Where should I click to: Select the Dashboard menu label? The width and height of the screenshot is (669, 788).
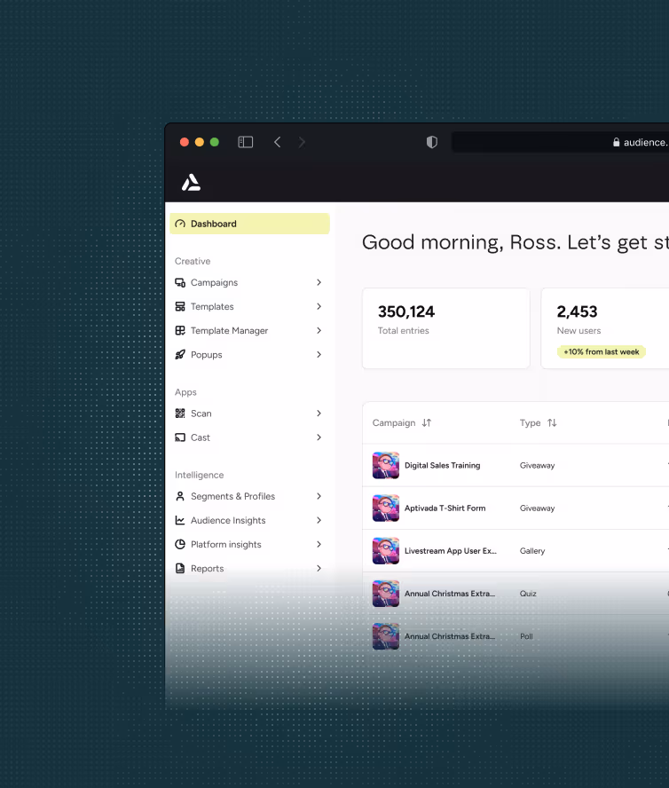coord(214,224)
